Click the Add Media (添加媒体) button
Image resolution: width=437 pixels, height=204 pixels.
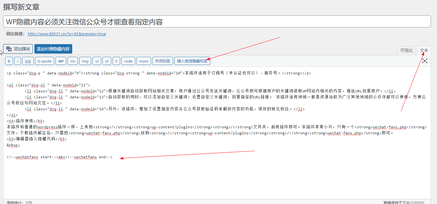[18, 49]
